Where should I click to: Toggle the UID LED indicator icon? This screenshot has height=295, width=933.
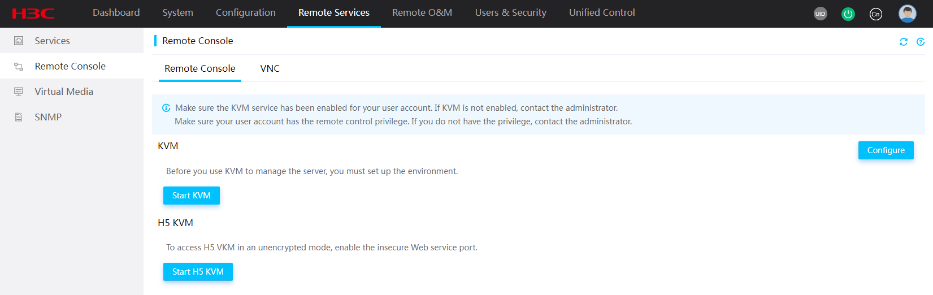820,14
